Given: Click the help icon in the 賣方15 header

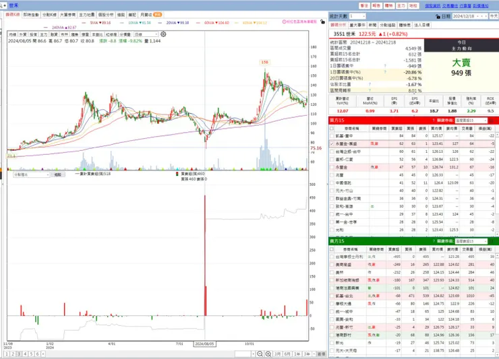Looking at the screenshot, I should coord(434,241).
